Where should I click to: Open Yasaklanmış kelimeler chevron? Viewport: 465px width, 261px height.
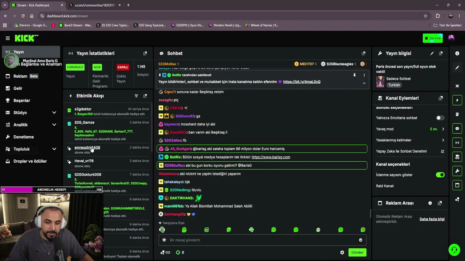pyautogui.click(x=443, y=140)
